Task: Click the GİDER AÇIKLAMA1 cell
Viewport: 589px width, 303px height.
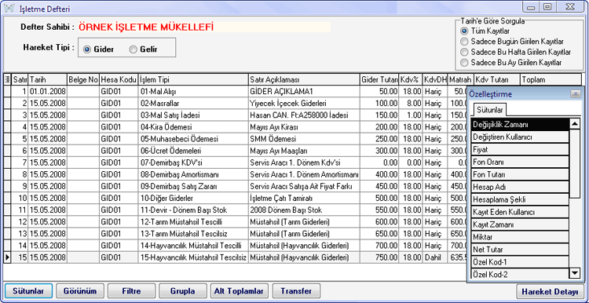Action: point(304,91)
